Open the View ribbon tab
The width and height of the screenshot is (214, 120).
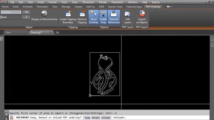55,7
